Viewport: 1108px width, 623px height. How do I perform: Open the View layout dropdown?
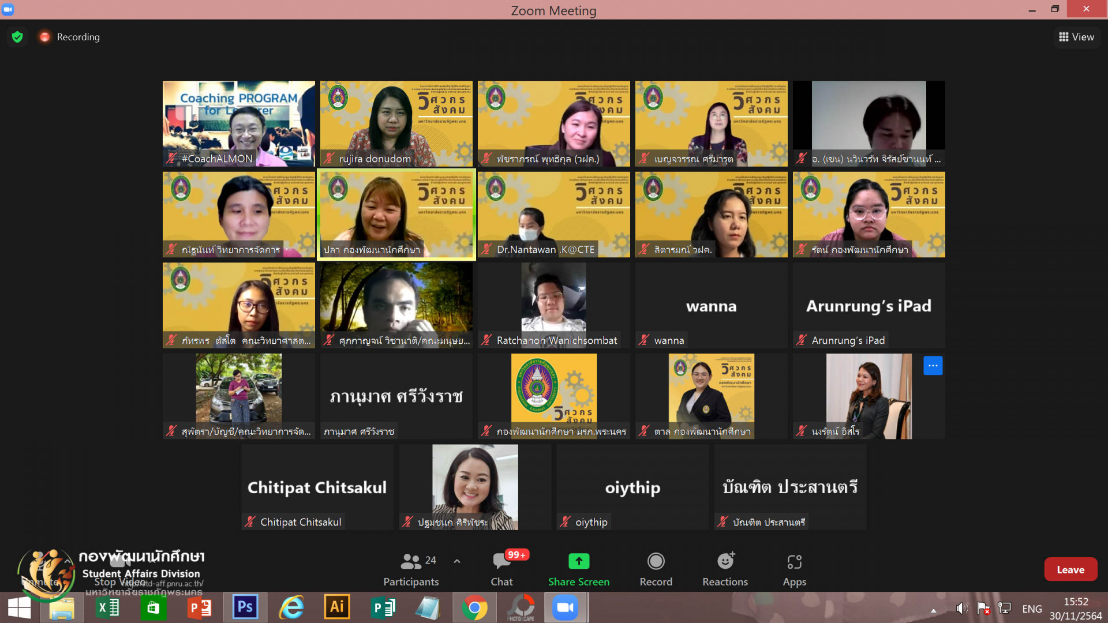pos(1076,37)
